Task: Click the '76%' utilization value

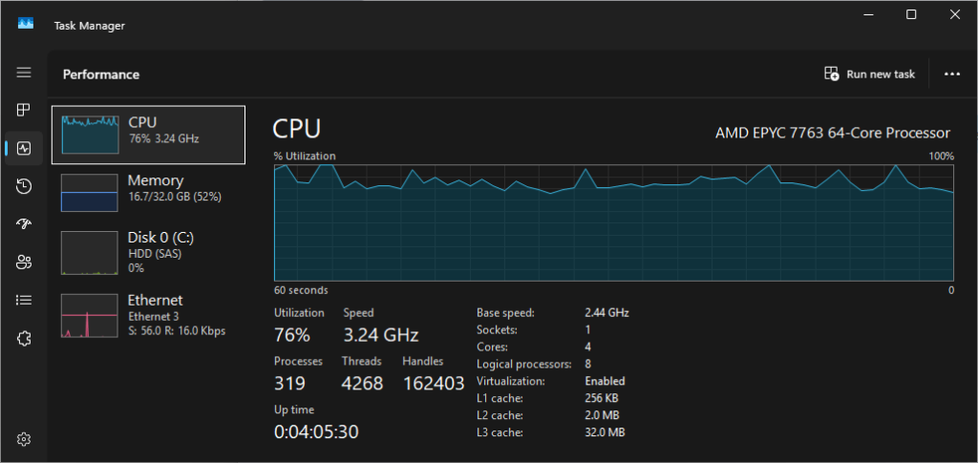Action: click(292, 335)
